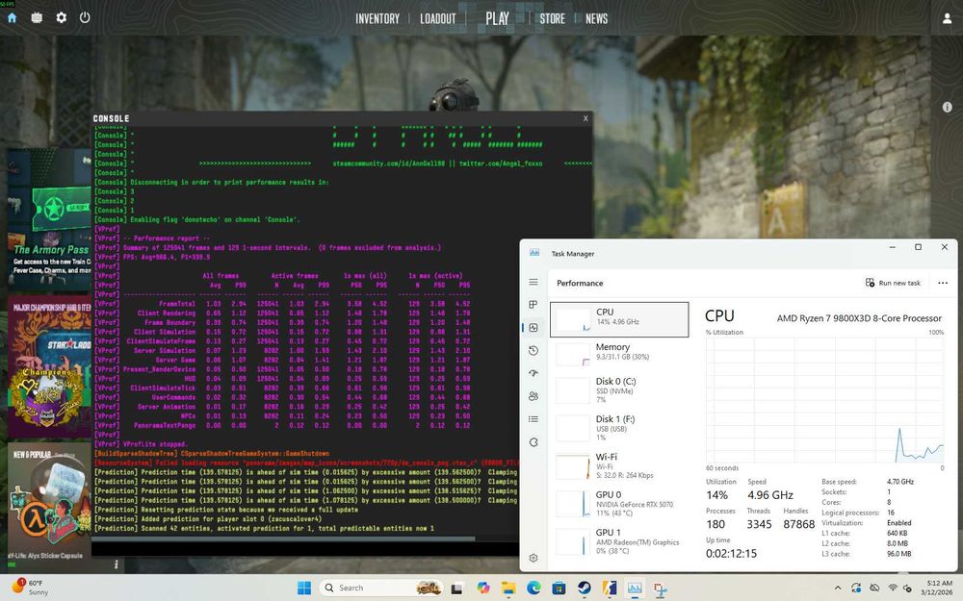This screenshot has width=963, height=601.
Task: Click the handles count '87868'
Action: [798, 524]
